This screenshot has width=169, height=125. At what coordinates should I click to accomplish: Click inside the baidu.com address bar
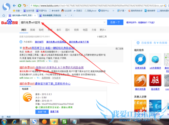97,6
